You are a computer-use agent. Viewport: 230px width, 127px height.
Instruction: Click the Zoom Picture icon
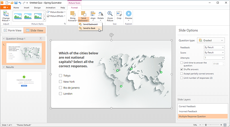point(110,14)
